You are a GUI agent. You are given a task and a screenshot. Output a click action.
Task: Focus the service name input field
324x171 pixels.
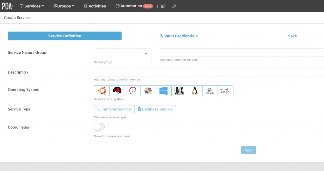tap(242, 53)
